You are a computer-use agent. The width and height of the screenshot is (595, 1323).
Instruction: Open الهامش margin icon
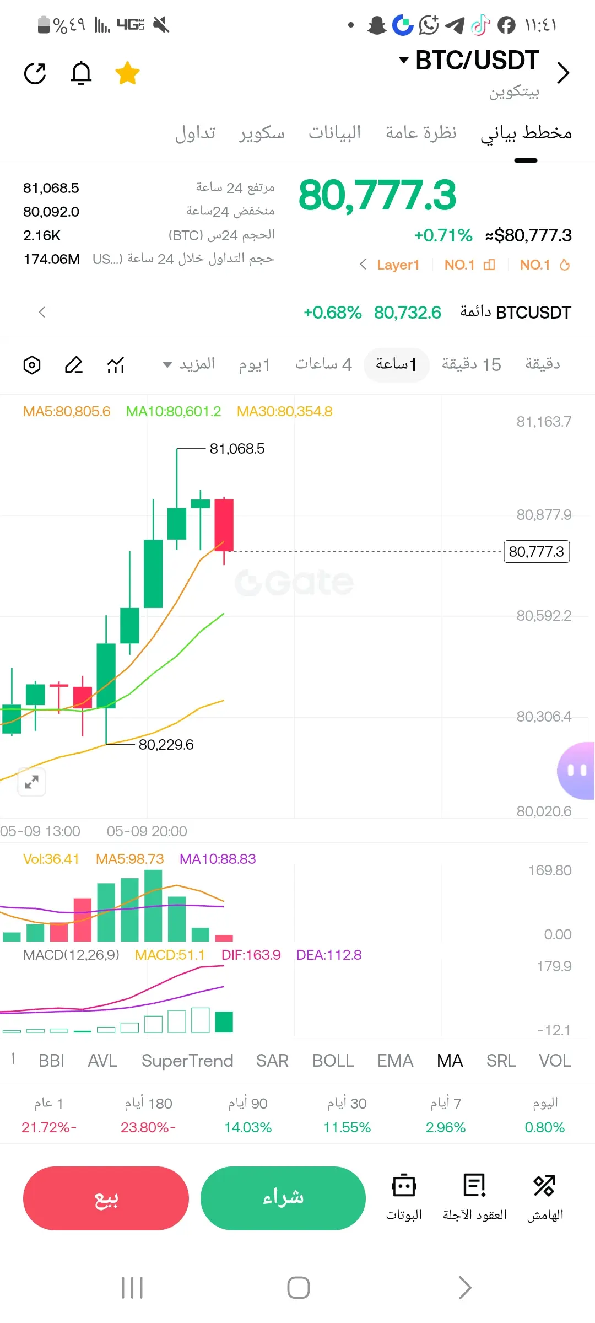pos(545,1197)
